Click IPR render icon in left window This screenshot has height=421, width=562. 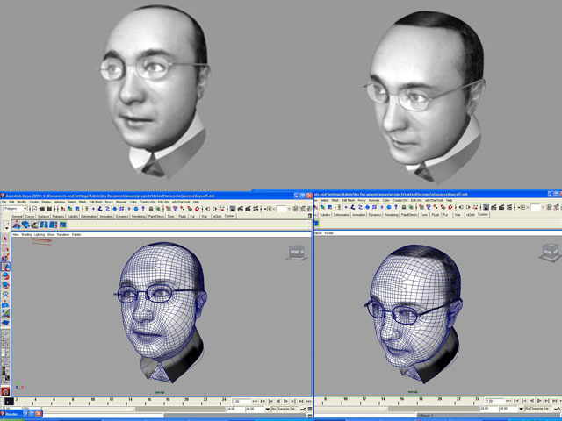[x=248, y=209]
